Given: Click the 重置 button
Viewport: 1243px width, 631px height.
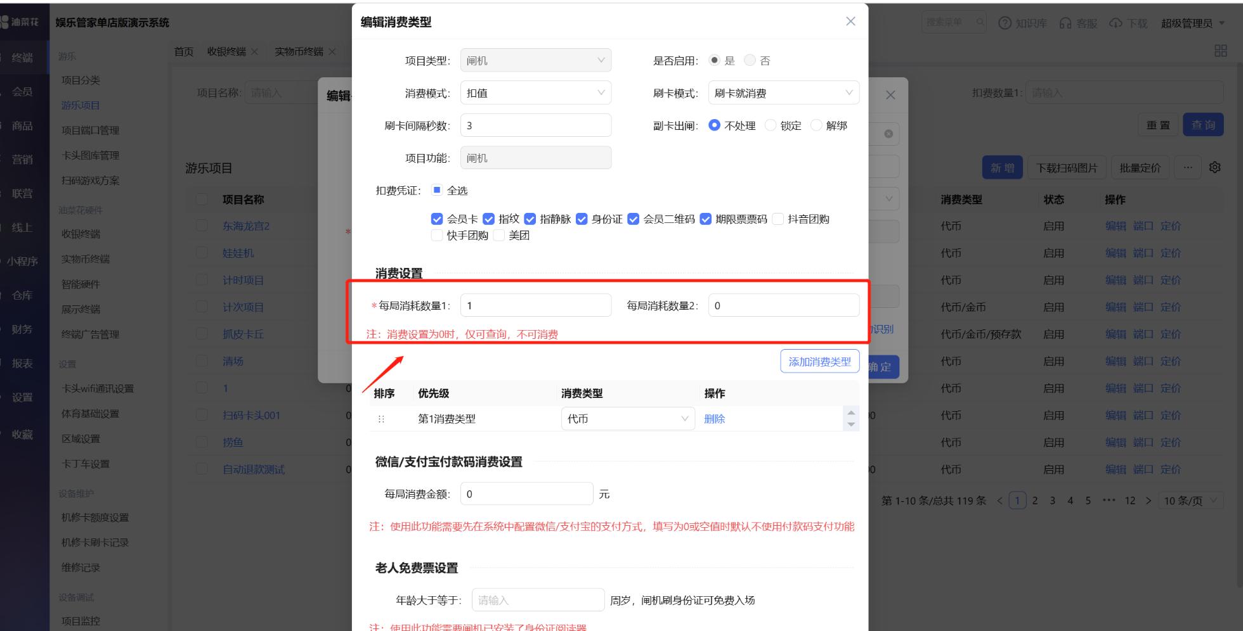Looking at the screenshot, I should (1158, 125).
